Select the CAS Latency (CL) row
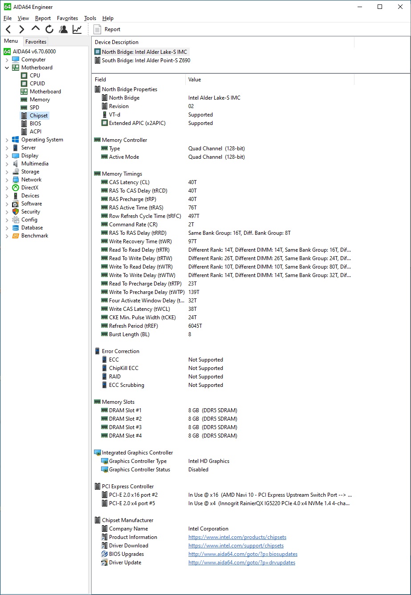The height and width of the screenshot is (595, 411). pyautogui.click(x=223, y=182)
